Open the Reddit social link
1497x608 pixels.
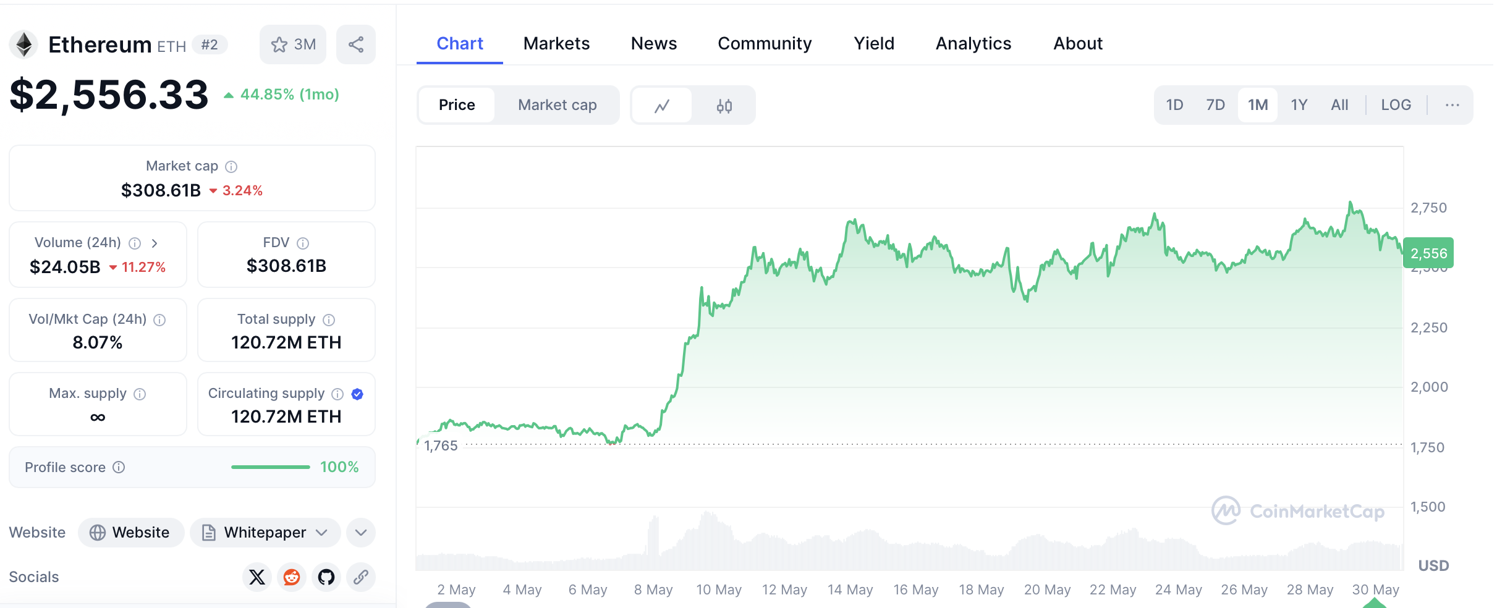292,577
